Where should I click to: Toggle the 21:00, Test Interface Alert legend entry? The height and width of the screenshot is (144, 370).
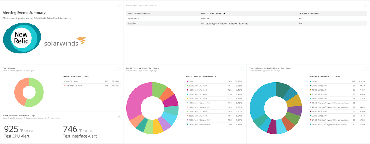coord(215,120)
